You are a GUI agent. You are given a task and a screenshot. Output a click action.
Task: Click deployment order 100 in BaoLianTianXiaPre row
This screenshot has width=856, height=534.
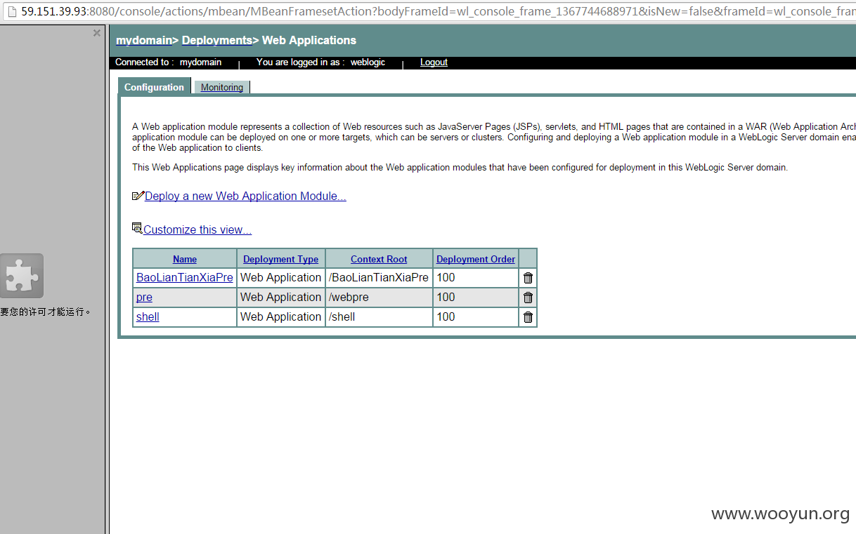476,278
